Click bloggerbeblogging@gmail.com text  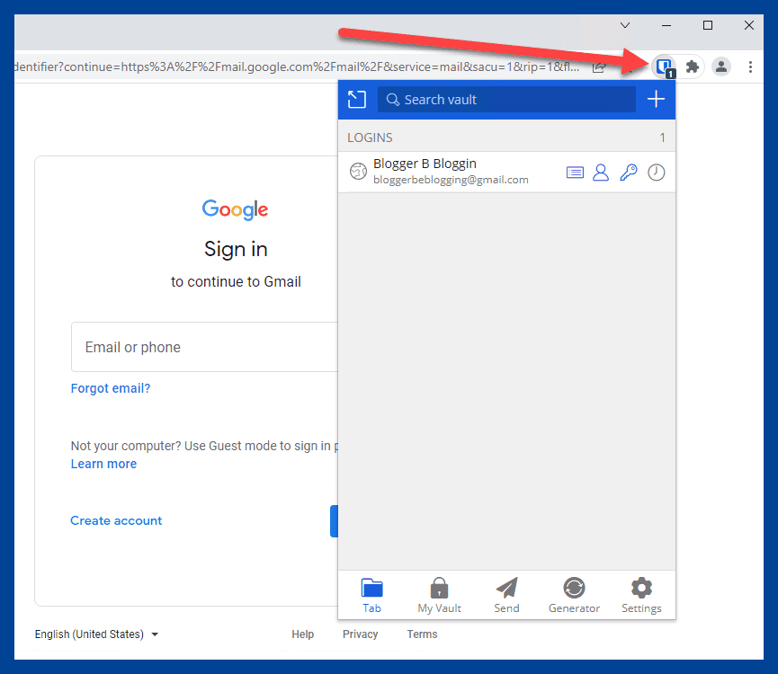451,180
